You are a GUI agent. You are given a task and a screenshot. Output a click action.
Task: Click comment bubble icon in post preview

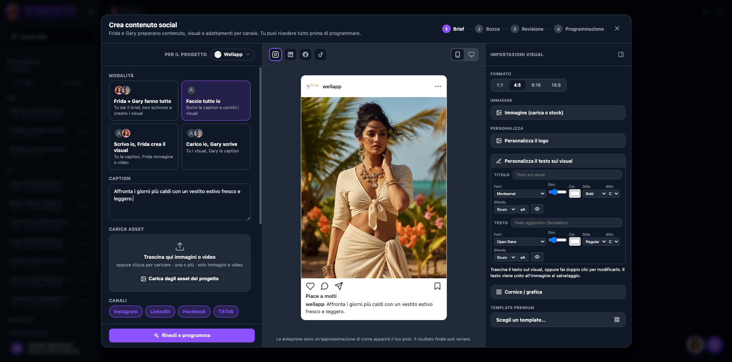pyautogui.click(x=324, y=286)
